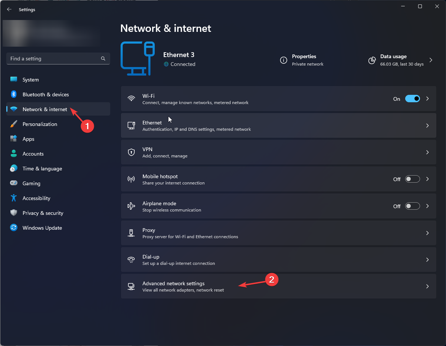Viewport: 446px width, 346px height.
Task: Expand Advanced network settings
Action: pyautogui.click(x=427, y=286)
